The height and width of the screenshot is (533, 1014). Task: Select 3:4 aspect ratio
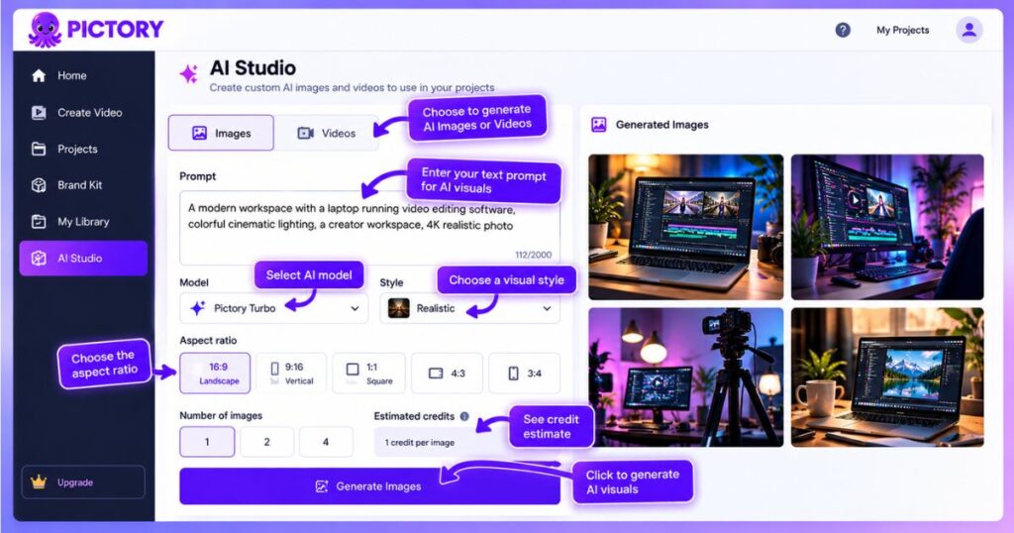coord(525,373)
